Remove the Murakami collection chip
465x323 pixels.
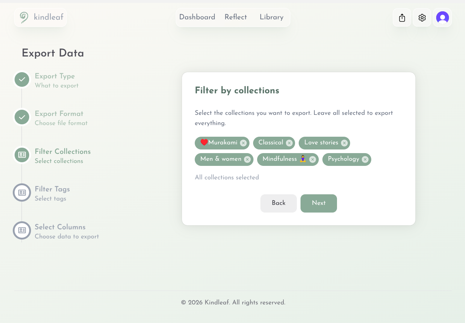point(243,143)
